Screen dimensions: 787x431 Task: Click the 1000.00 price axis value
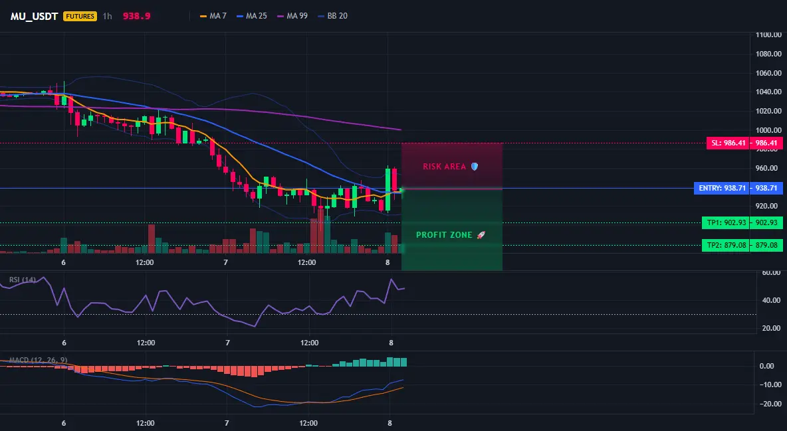pos(768,130)
